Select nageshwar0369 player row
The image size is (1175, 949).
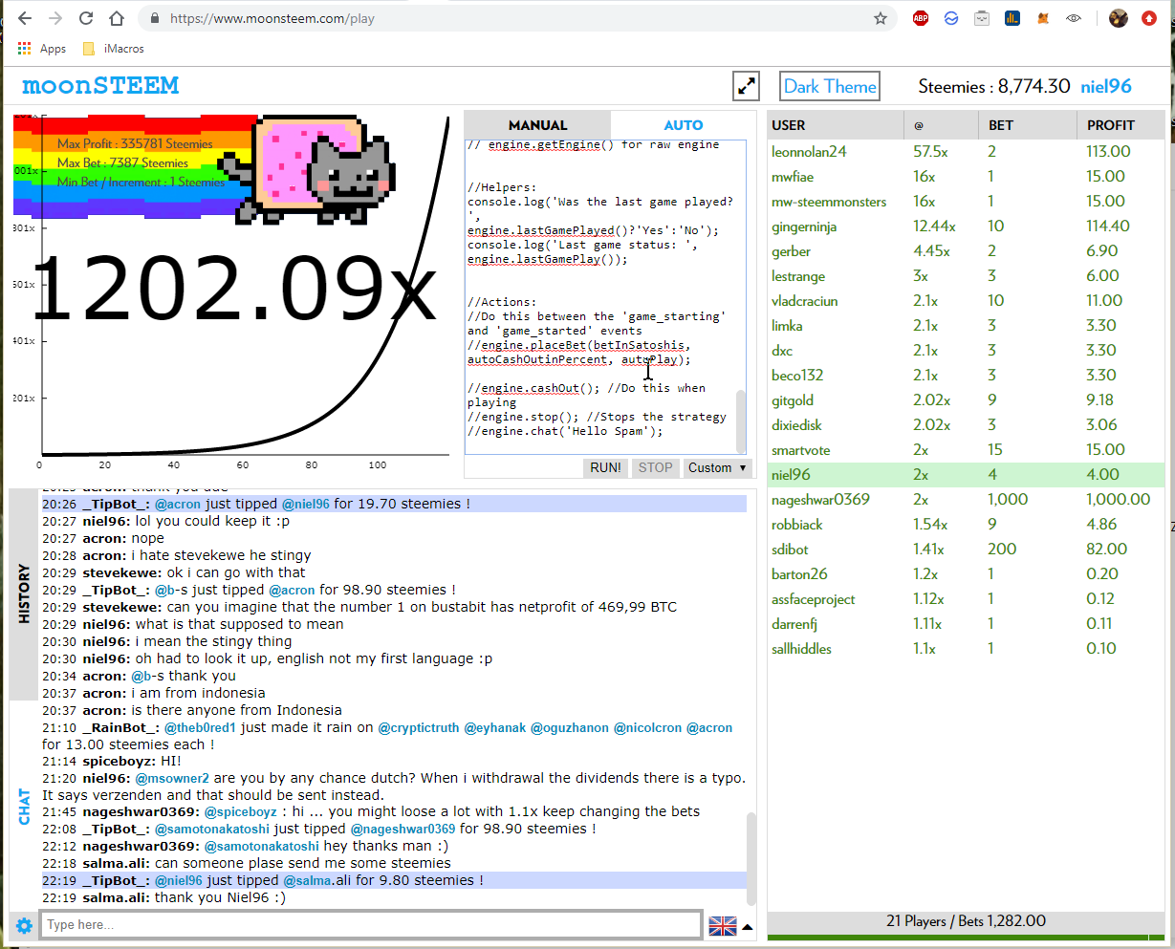(967, 499)
